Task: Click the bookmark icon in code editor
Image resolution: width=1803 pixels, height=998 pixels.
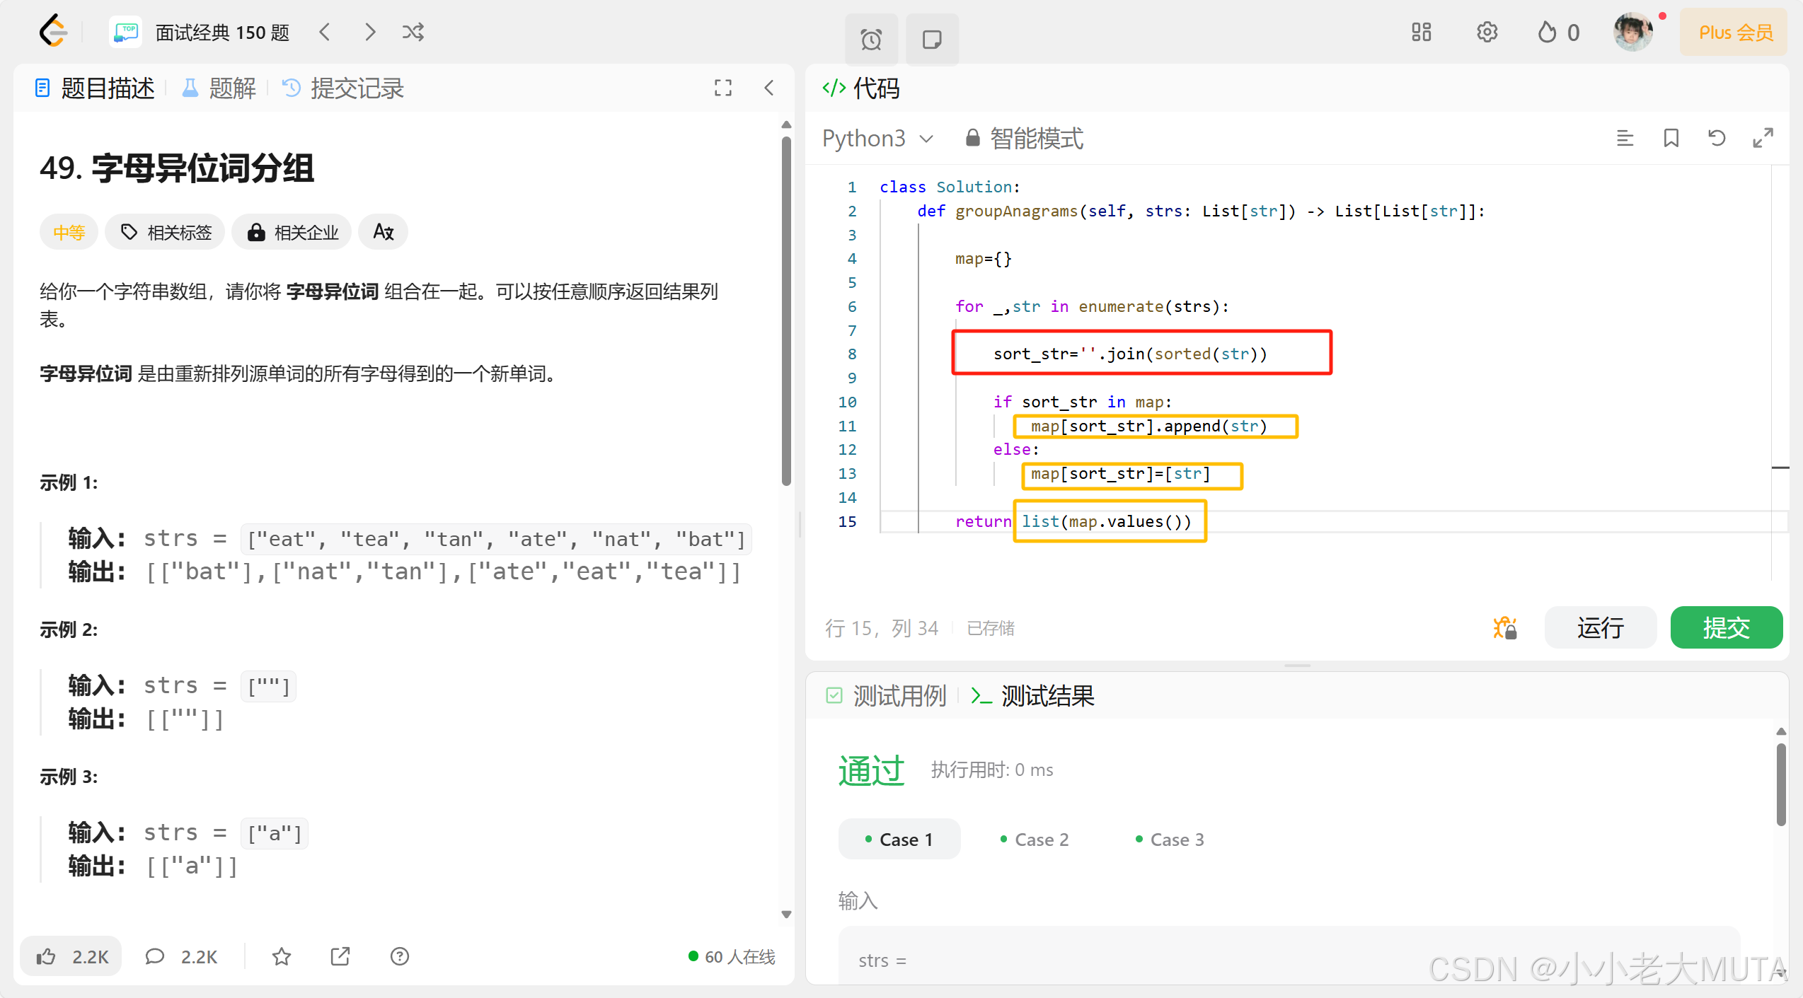Action: click(1671, 138)
